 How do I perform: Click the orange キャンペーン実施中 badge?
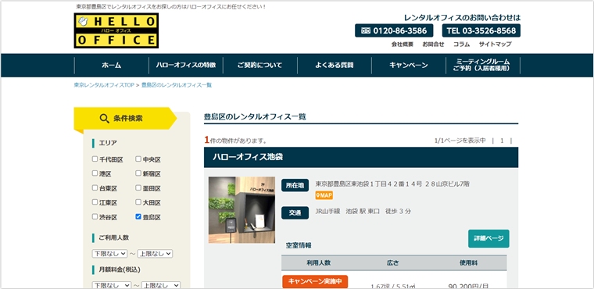pos(315,281)
